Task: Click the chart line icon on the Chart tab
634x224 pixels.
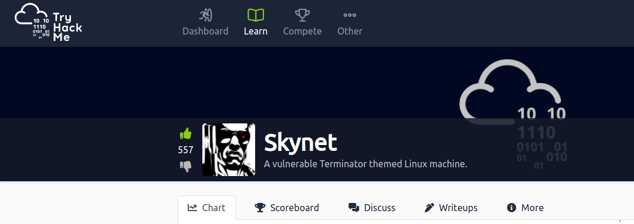Action: point(192,208)
